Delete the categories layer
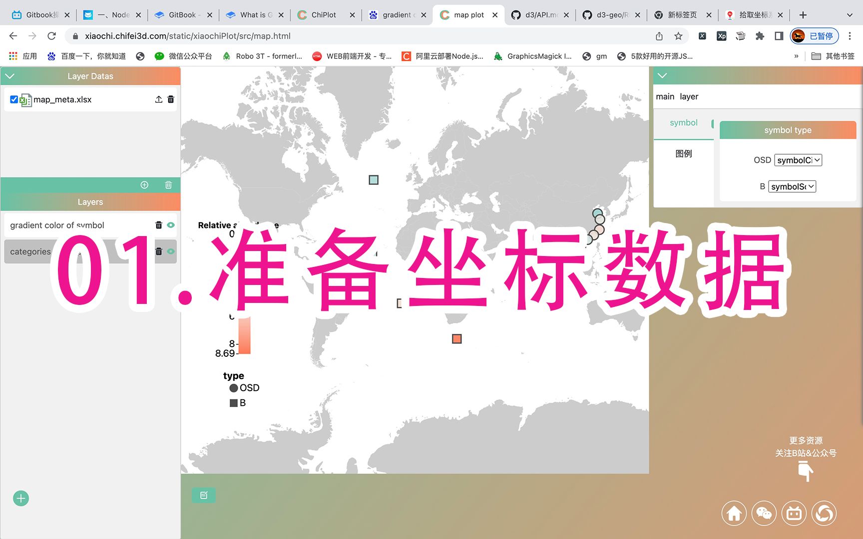 [159, 251]
